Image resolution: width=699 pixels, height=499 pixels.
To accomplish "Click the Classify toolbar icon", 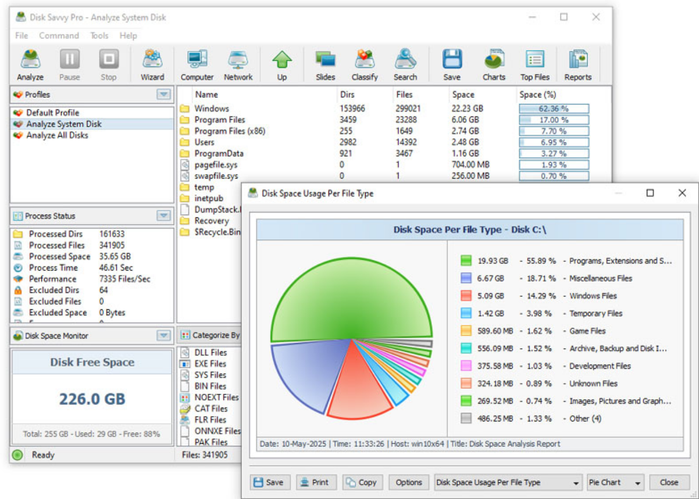I will pos(364,64).
